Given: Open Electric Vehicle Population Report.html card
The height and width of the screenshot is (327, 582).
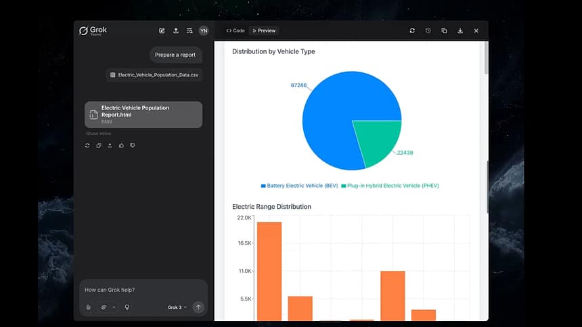Looking at the screenshot, I should click(x=143, y=115).
